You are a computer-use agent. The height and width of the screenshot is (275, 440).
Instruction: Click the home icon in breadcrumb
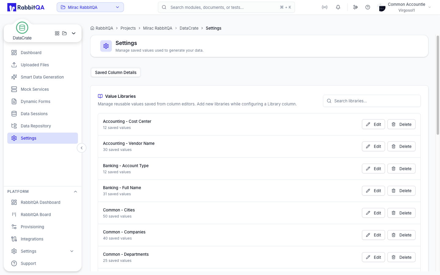(x=92, y=28)
